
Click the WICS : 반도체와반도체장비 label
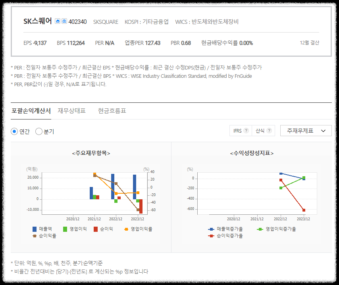[x=207, y=21]
